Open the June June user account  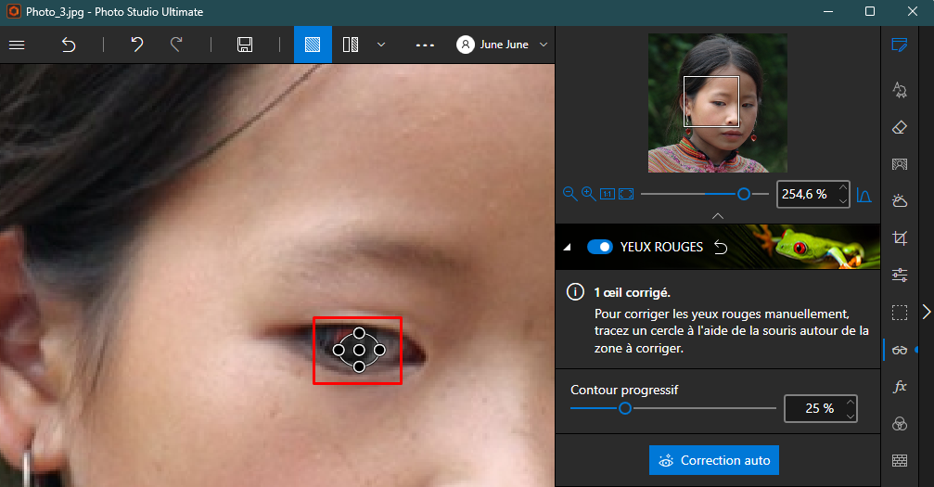tap(493, 45)
